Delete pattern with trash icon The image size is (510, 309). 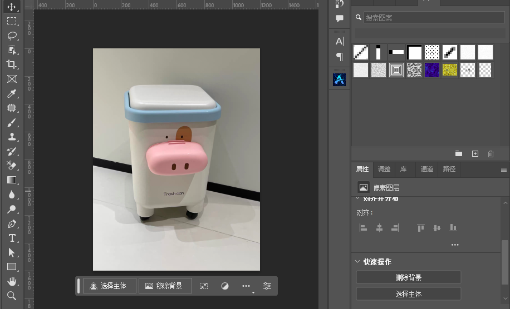tap(491, 153)
